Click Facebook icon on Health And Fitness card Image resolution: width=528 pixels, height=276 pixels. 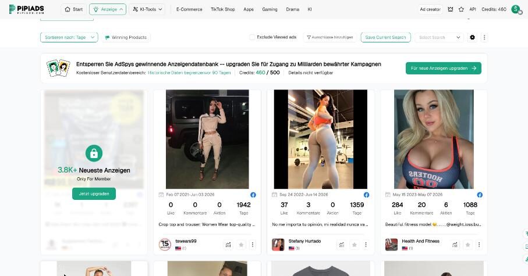point(480,195)
